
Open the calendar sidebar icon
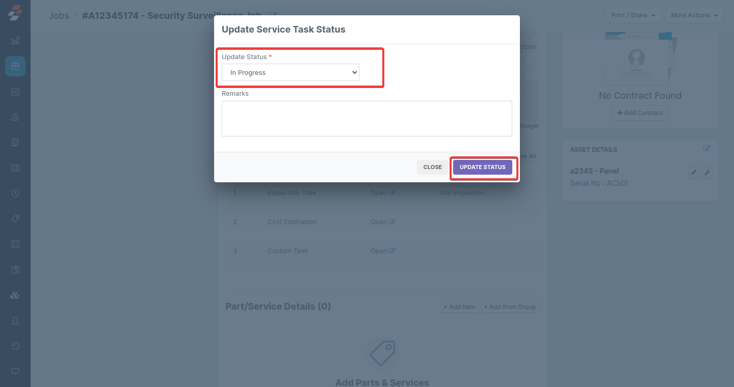[x=15, y=92]
